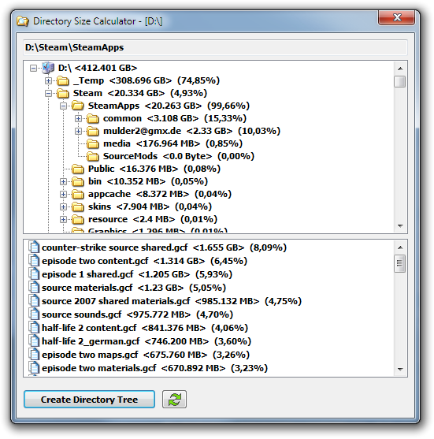Collapse the D:\ root drive node

pos(33,68)
